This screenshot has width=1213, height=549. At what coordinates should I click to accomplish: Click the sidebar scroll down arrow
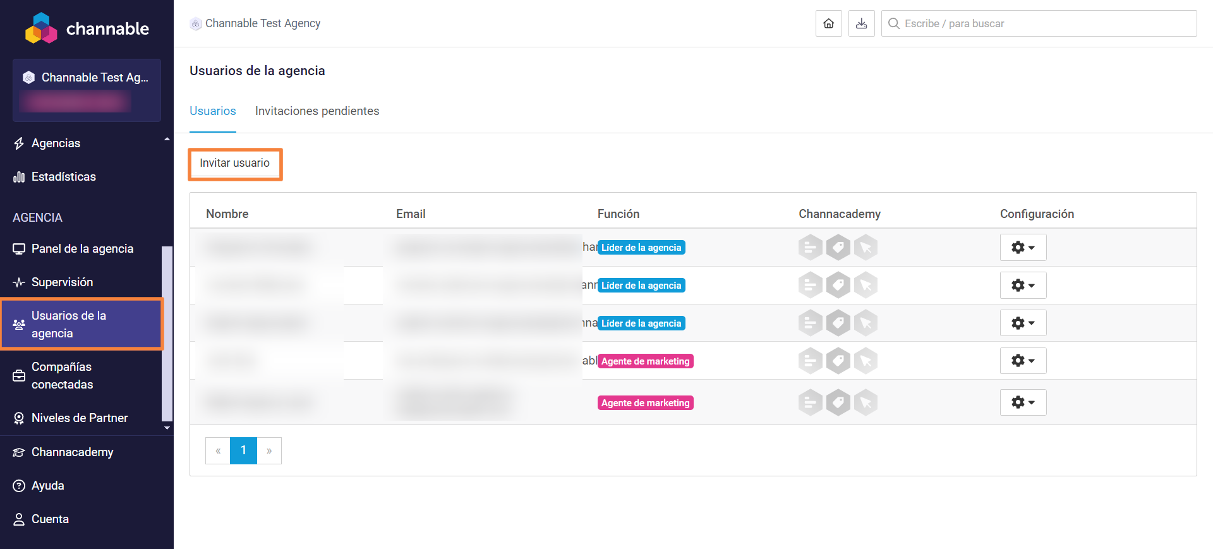click(x=167, y=428)
